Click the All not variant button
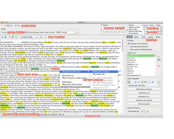 (x=144, y=104)
